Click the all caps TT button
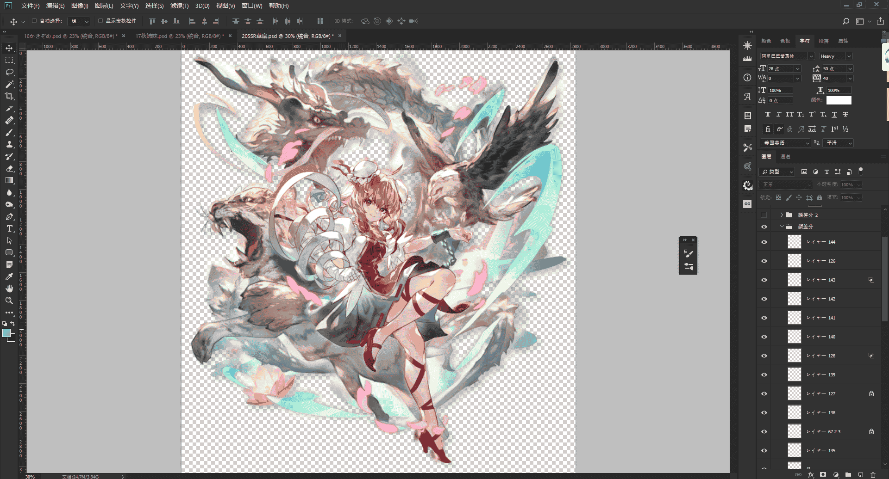This screenshot has height=479, width=889. 789,114
